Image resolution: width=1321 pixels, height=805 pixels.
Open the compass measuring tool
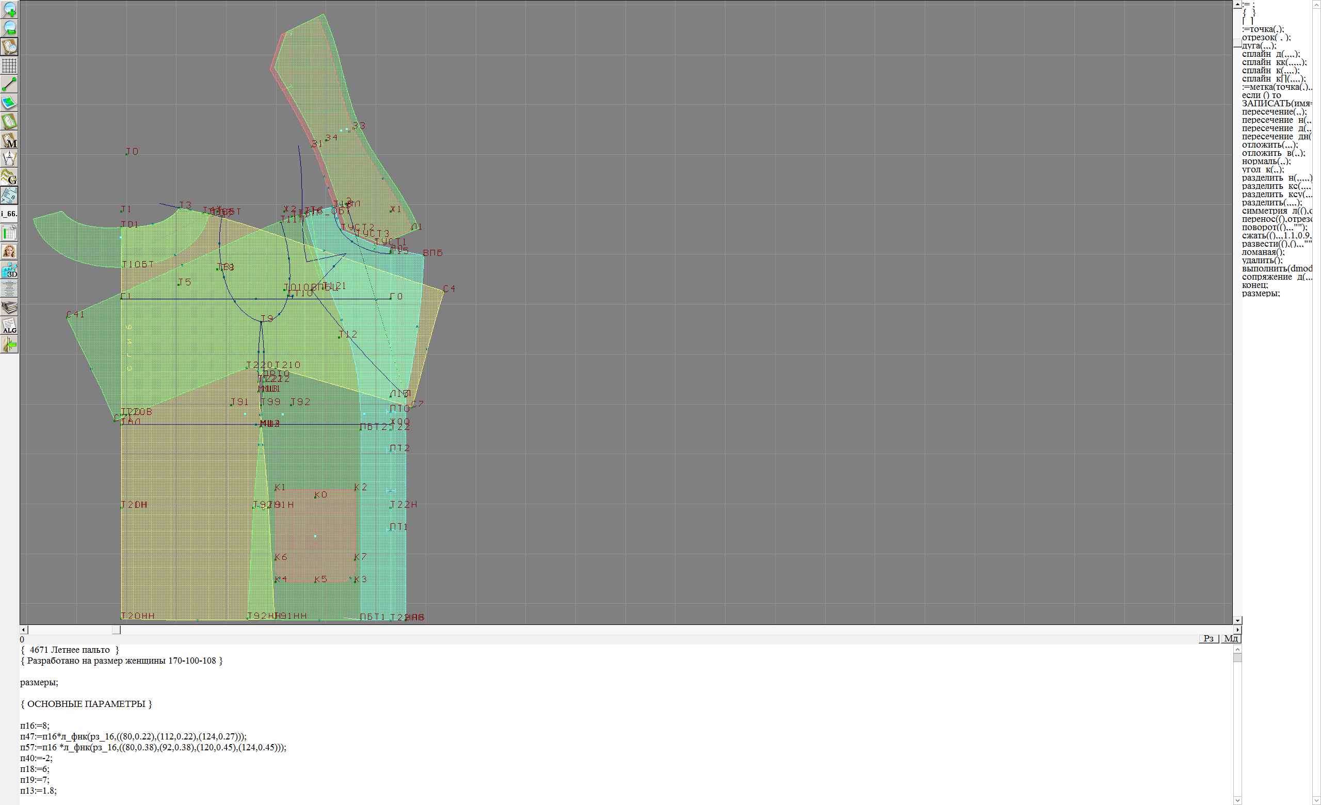tap(10, 158)
